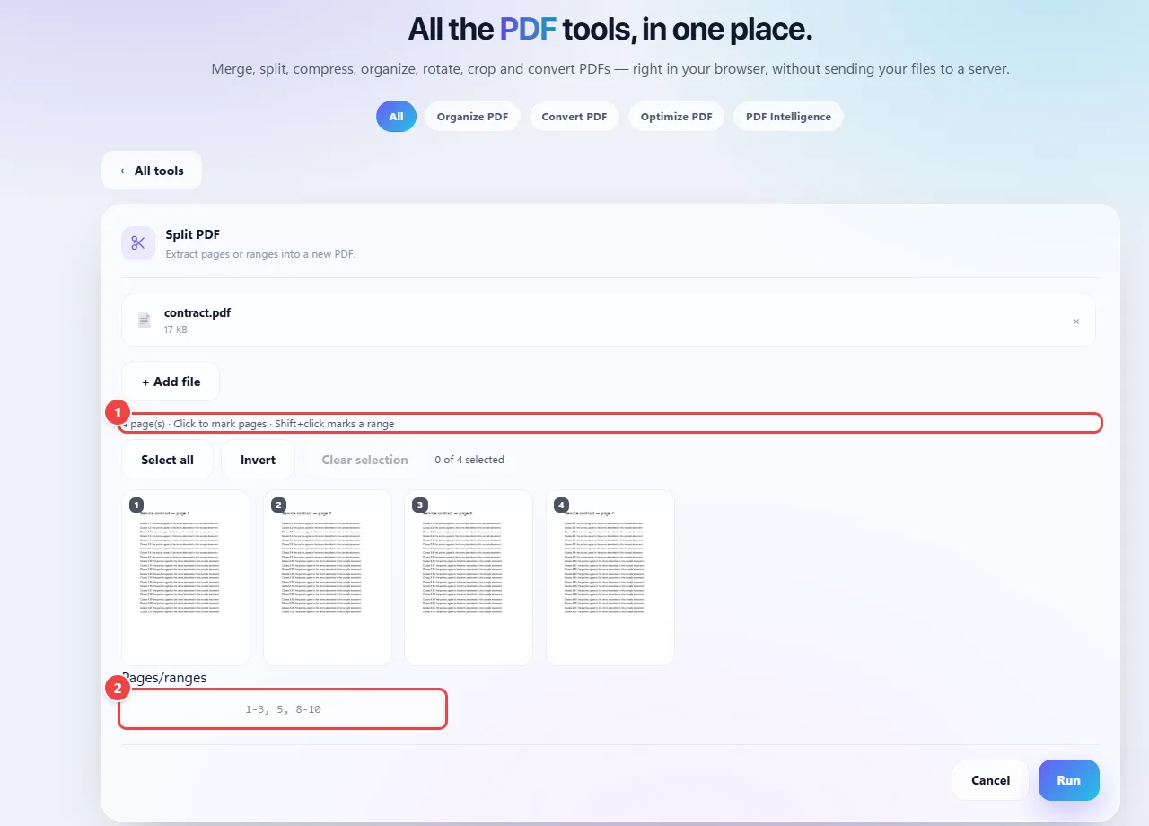
Task: Mark the page 2 thumbnail
Action: (x=328, y=577)
